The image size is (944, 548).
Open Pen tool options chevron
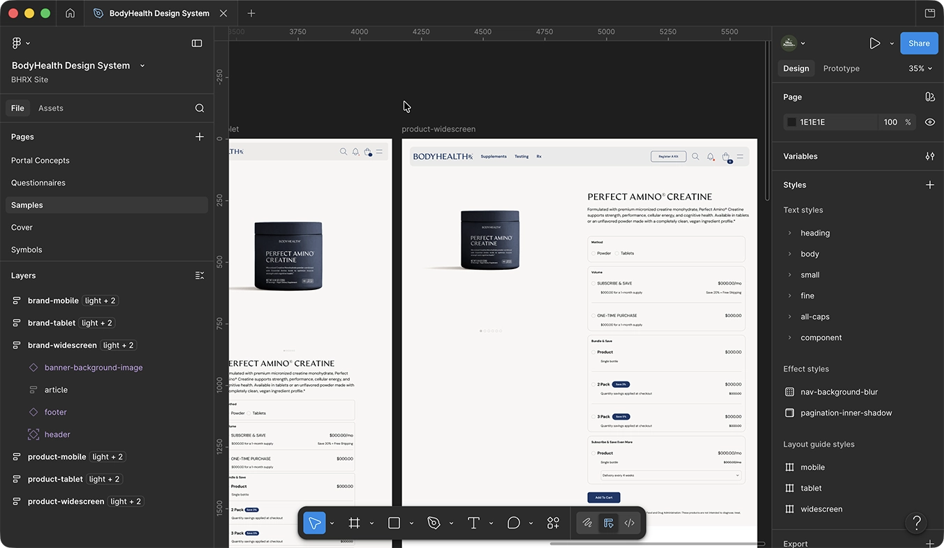click(451, 523)
